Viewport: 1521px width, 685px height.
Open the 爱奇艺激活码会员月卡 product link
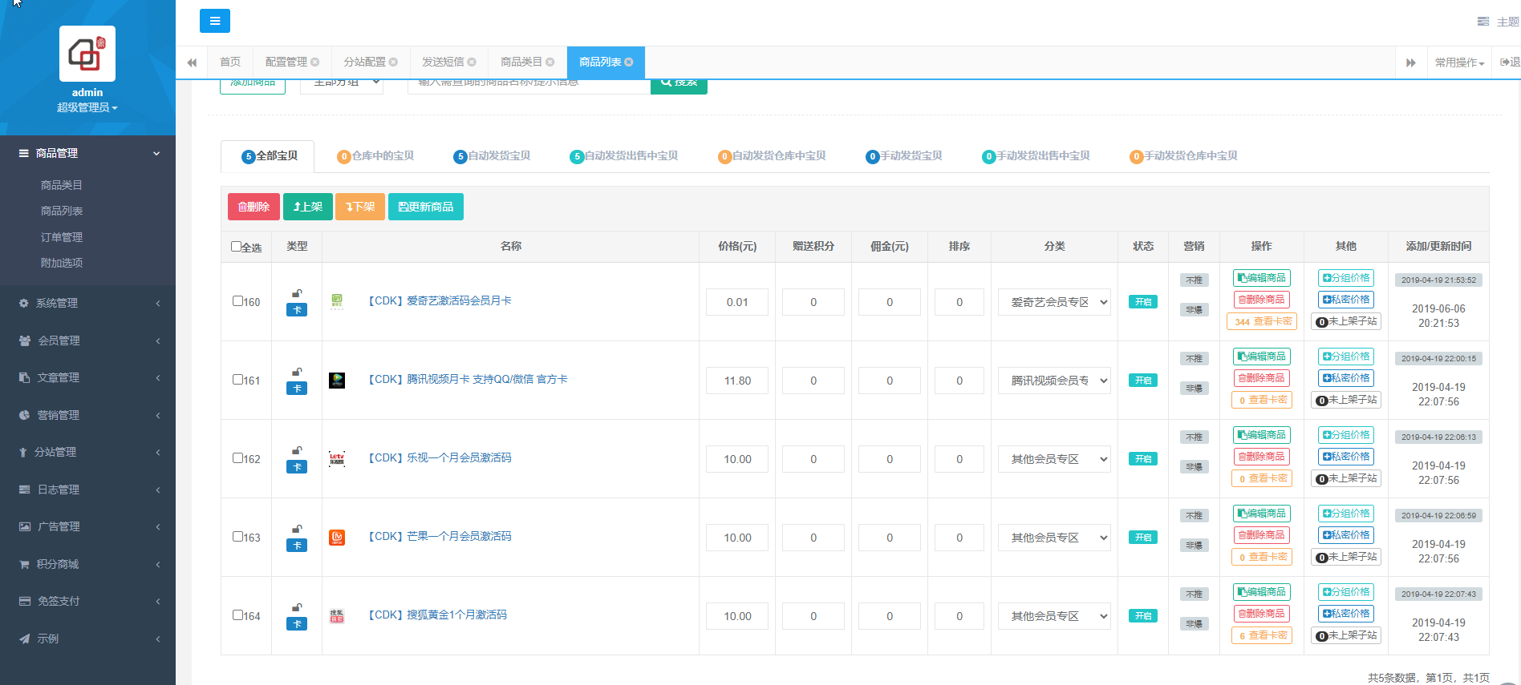click(439, 301)
